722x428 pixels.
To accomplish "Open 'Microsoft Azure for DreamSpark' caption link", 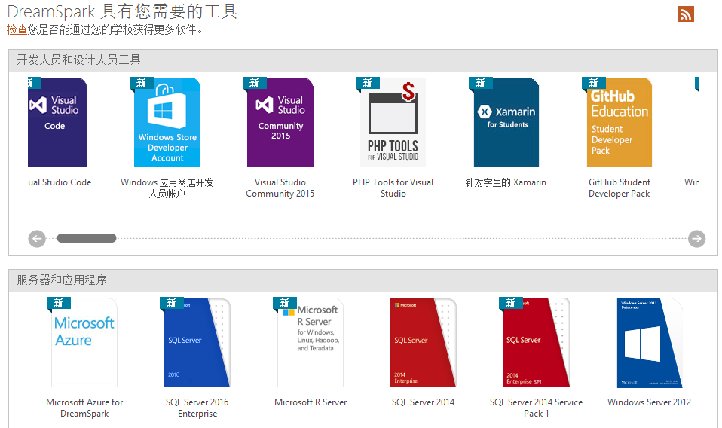I will click(84, 408).
